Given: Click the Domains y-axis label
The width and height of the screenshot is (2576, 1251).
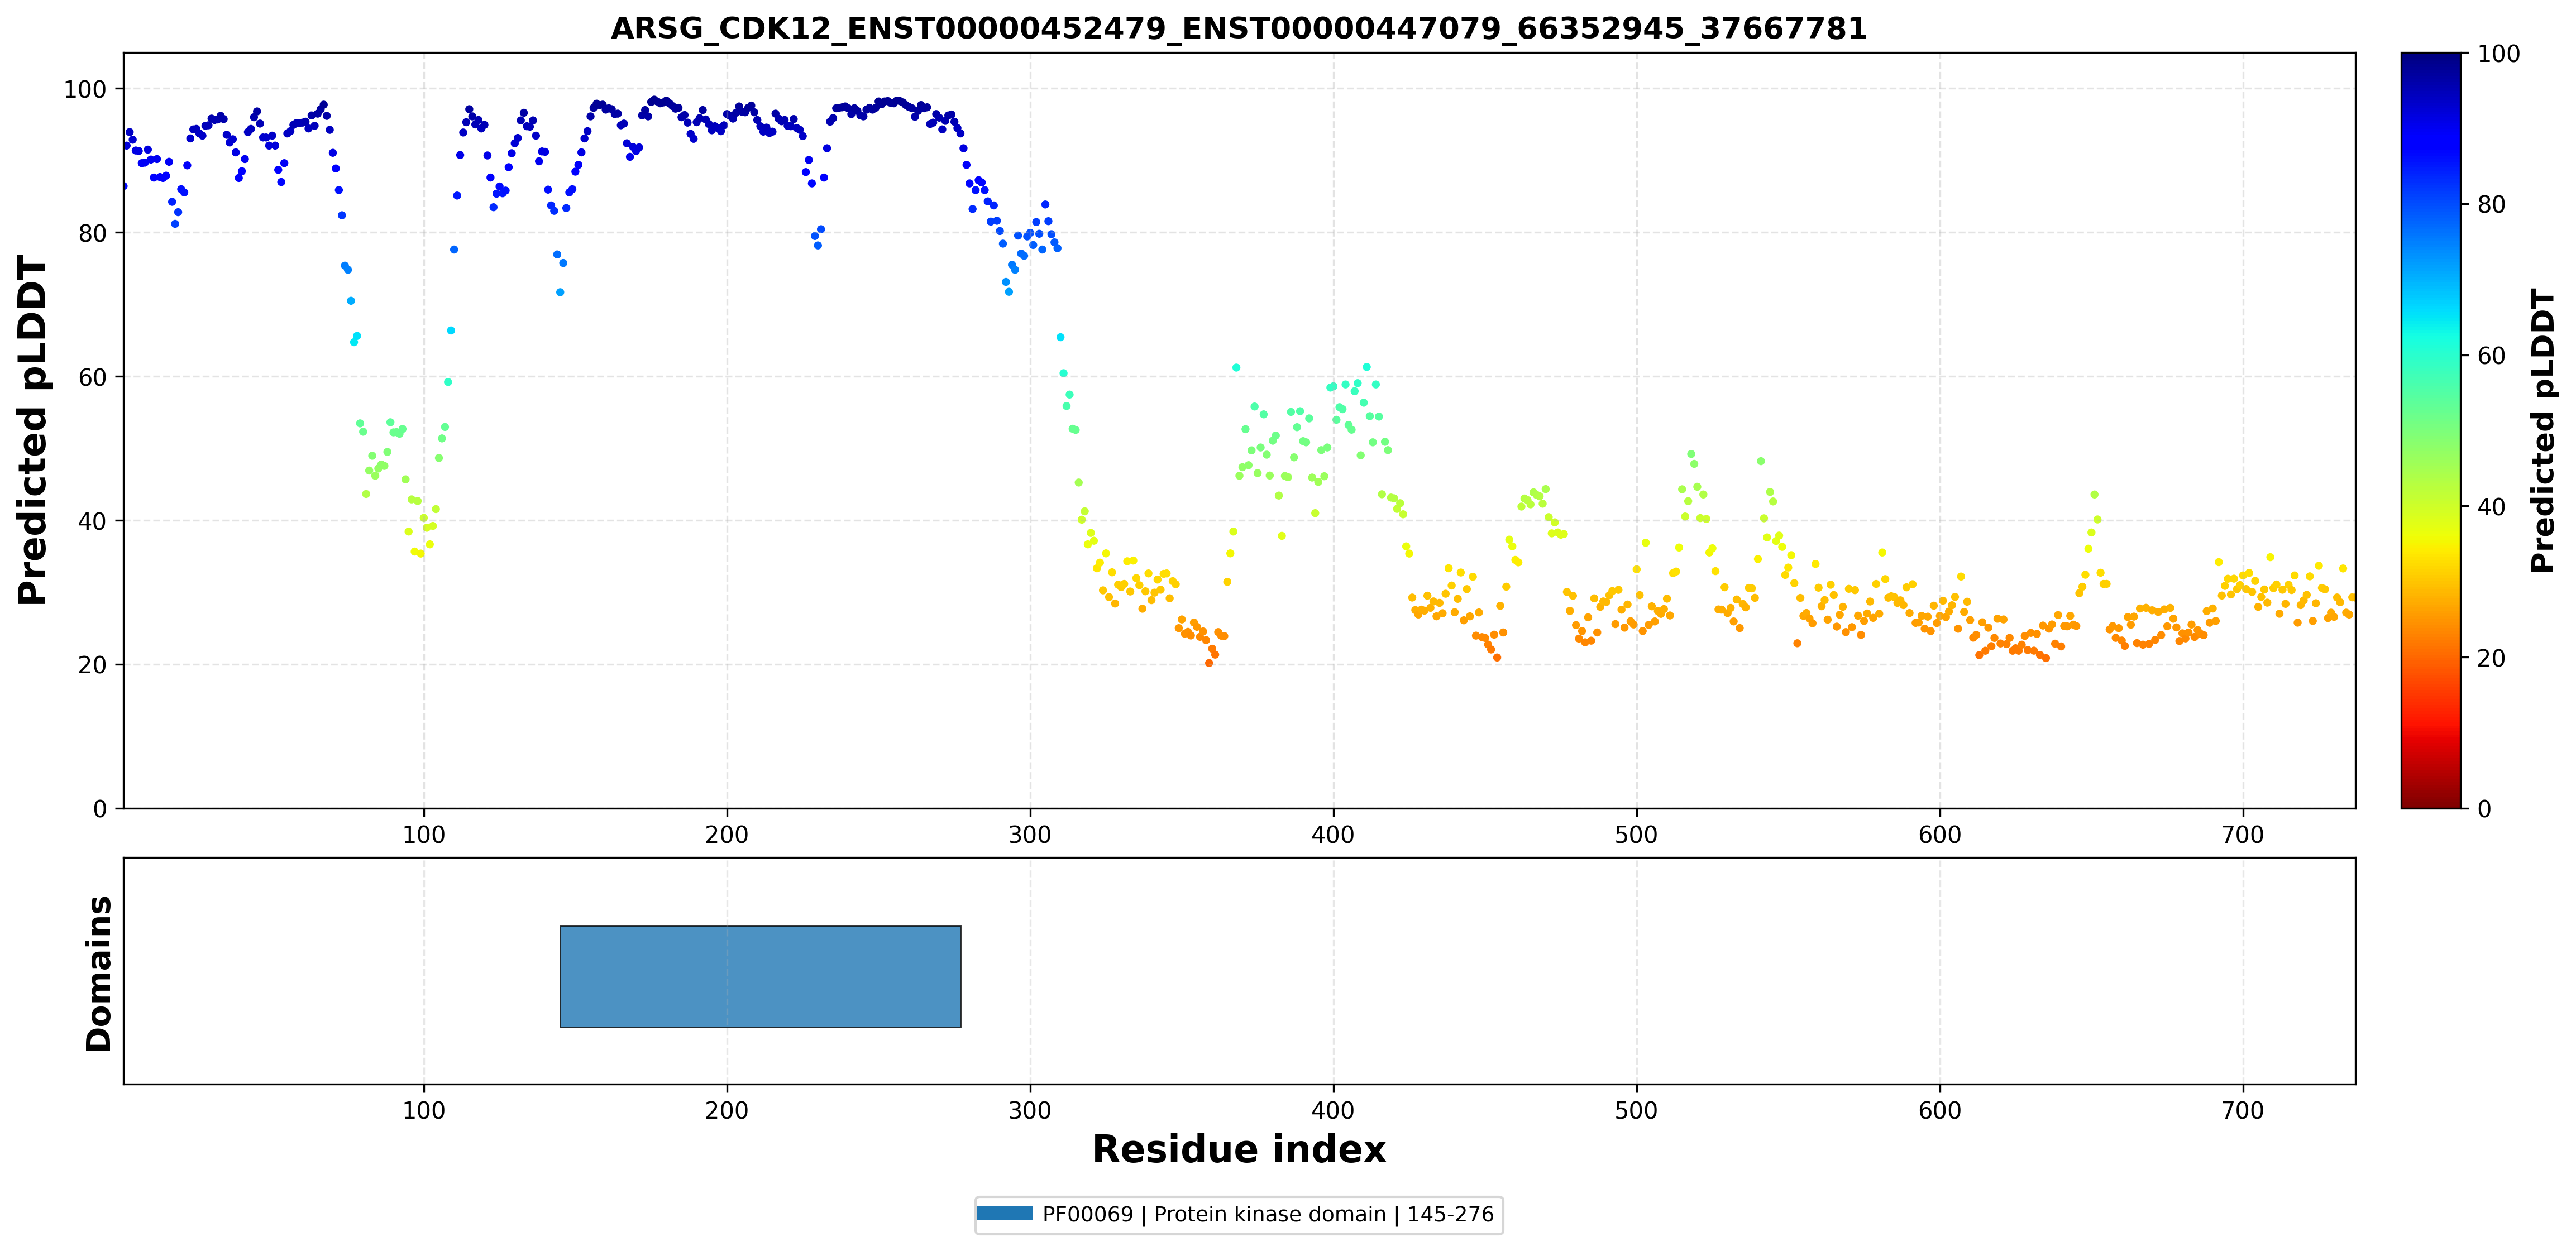Looking at the screenshot, I should 99,973.
